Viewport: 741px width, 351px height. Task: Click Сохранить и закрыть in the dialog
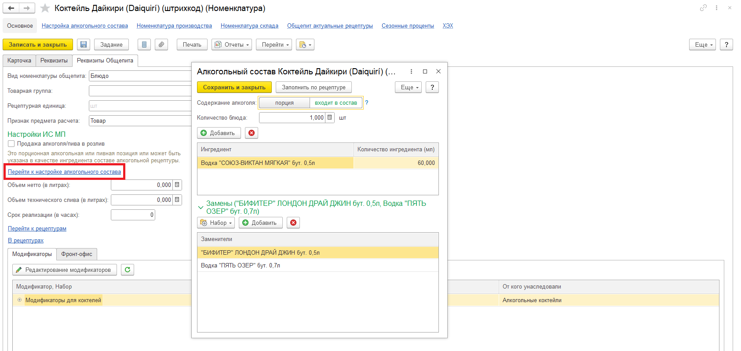234,87
